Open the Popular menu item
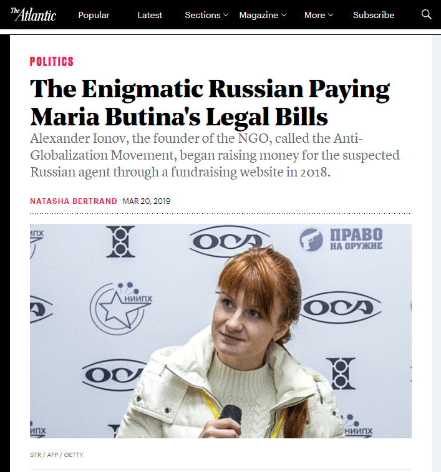Viewport: 441px width, 472px height. tap(94, 15)
